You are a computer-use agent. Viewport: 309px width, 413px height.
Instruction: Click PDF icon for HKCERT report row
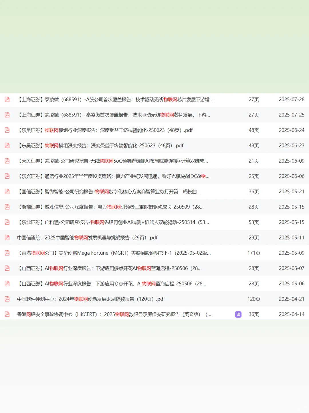point(7,314)
